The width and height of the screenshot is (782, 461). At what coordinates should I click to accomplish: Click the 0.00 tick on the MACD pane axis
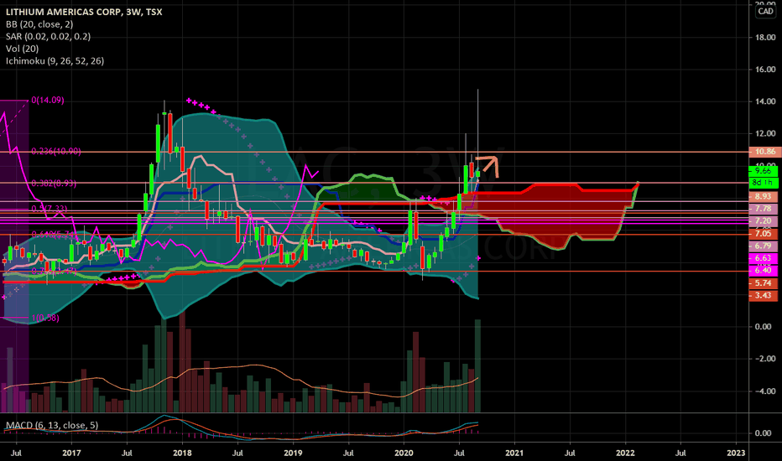tap(763, 433)
